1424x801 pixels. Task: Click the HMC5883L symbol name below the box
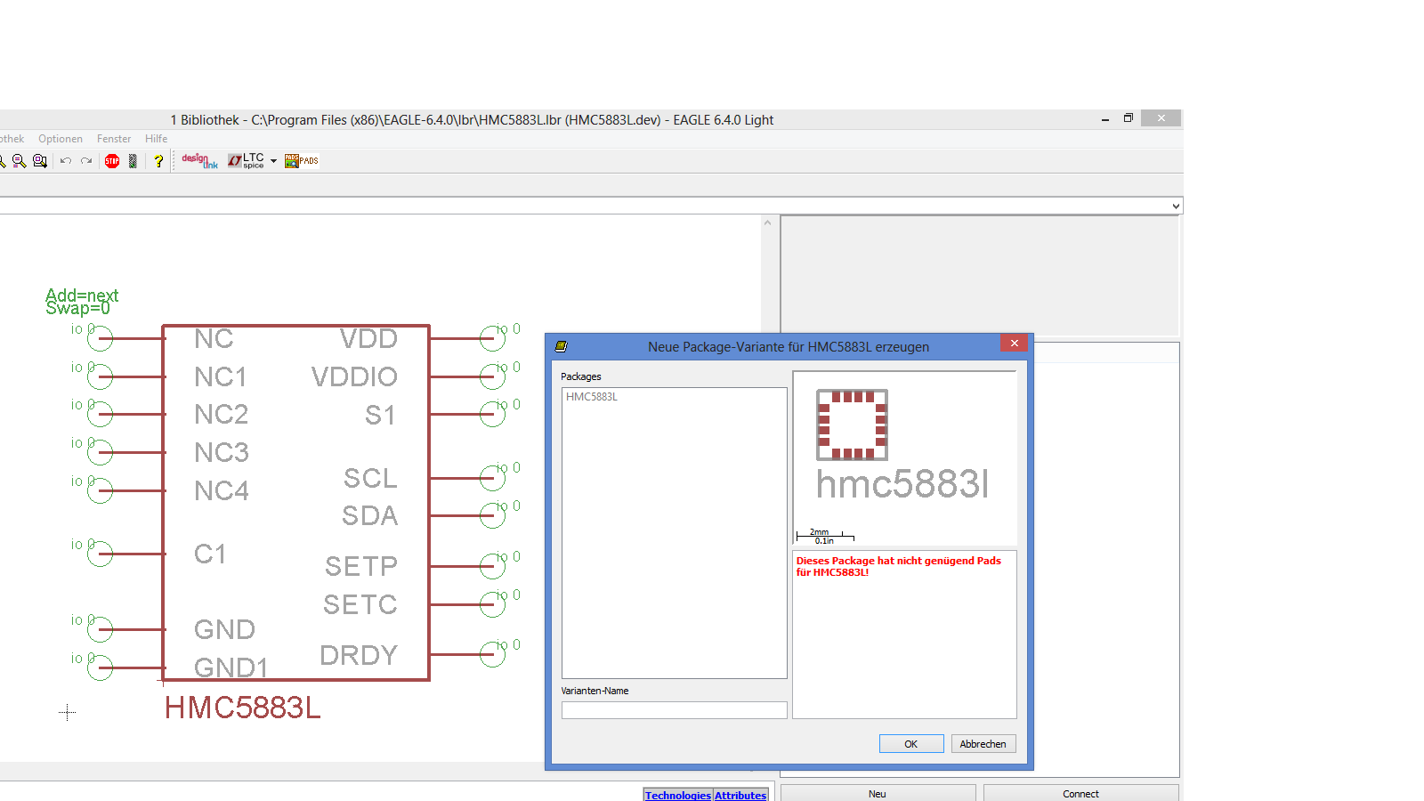242,708
